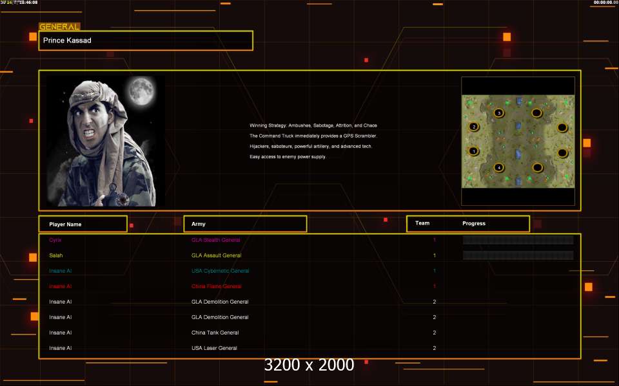Click the Winning Strategy description line
Screen dimensions: 619x386
coord(313,125)
